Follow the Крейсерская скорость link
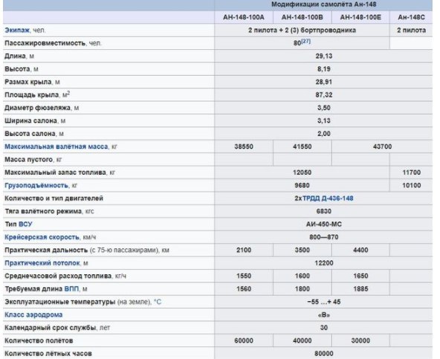The width and height of the screenshot is (440, 359). click(42, 237)
